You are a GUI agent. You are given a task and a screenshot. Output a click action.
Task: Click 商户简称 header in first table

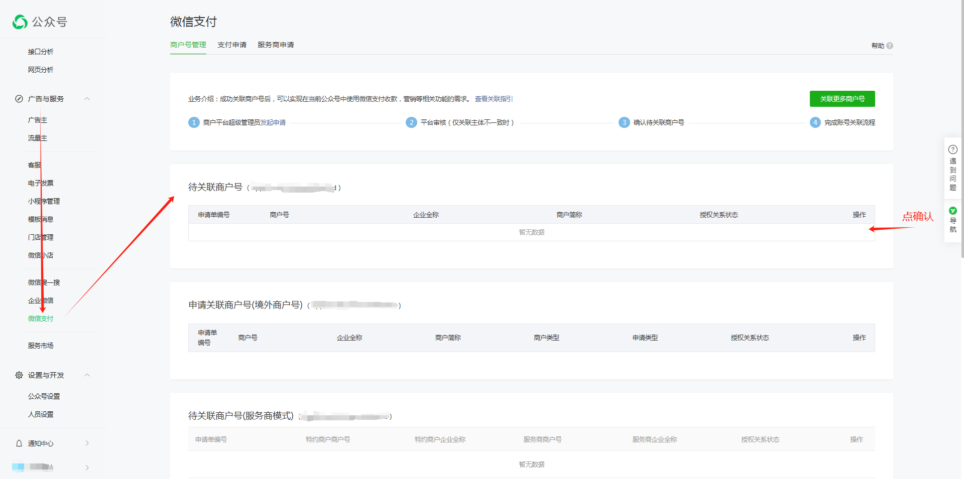569,215
